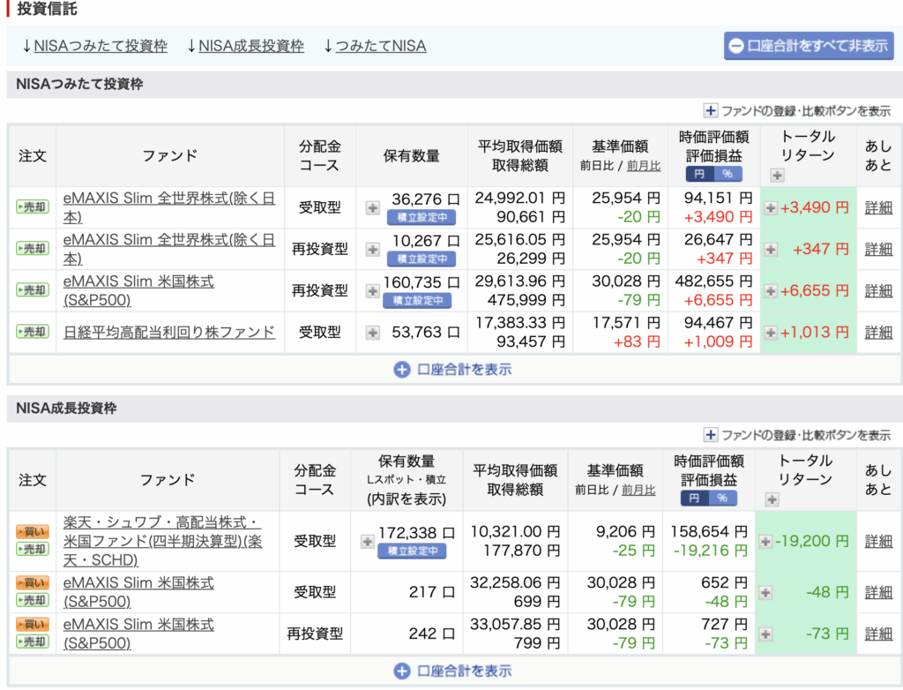Expand holdings plus icon beside 172,338 口
Screen dimensions: 903x690
tap(368, 541)
